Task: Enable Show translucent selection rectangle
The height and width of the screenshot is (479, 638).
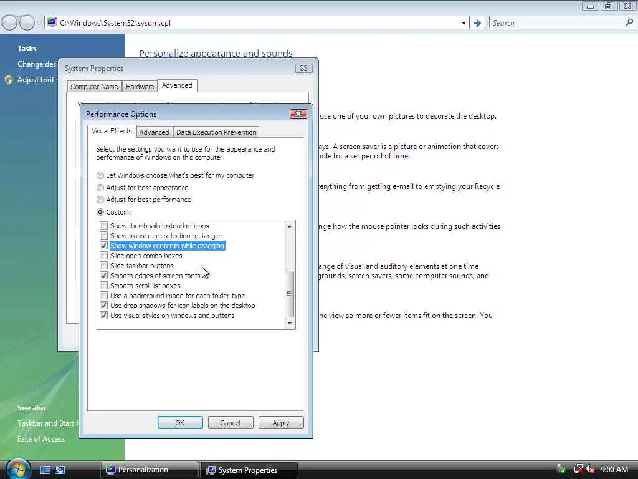Action: 104,236
